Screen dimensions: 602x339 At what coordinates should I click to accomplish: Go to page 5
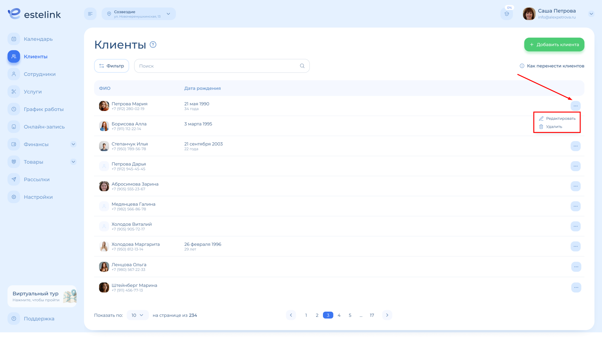(x=350, y=315)
